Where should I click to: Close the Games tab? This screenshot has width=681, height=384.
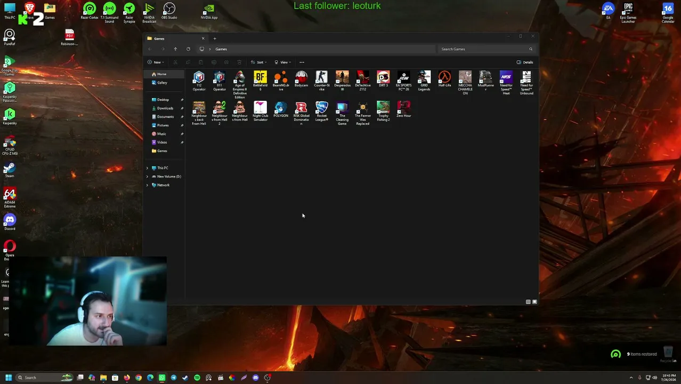pos(202,38)
